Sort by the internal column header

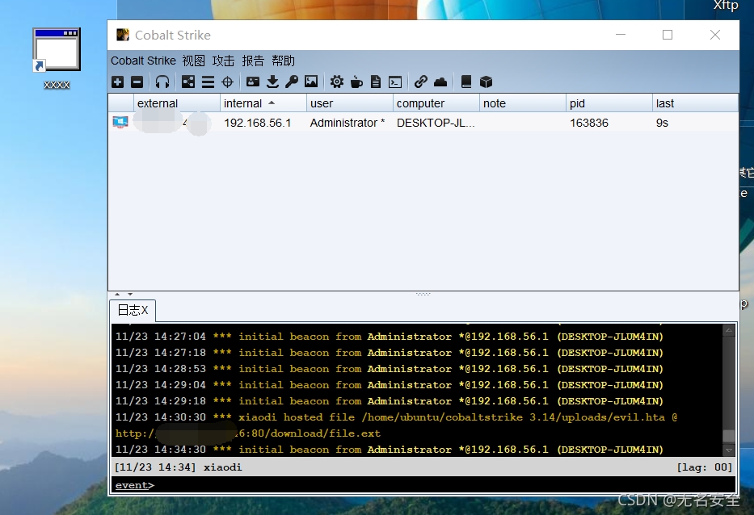point(263,103)
